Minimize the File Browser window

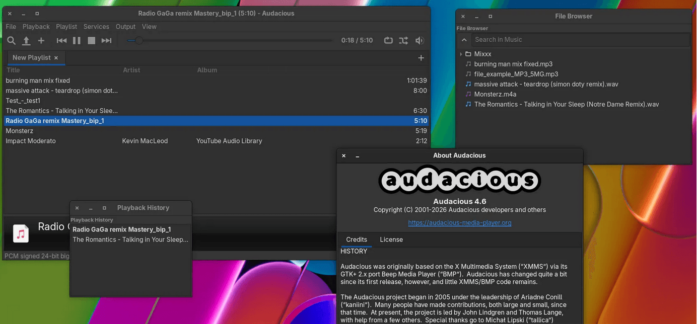point(476,17)
